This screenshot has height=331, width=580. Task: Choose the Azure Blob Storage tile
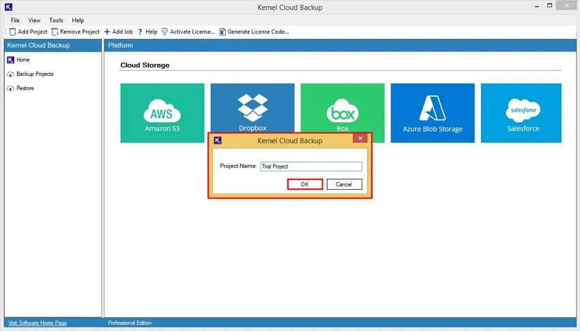click(433, 113)
